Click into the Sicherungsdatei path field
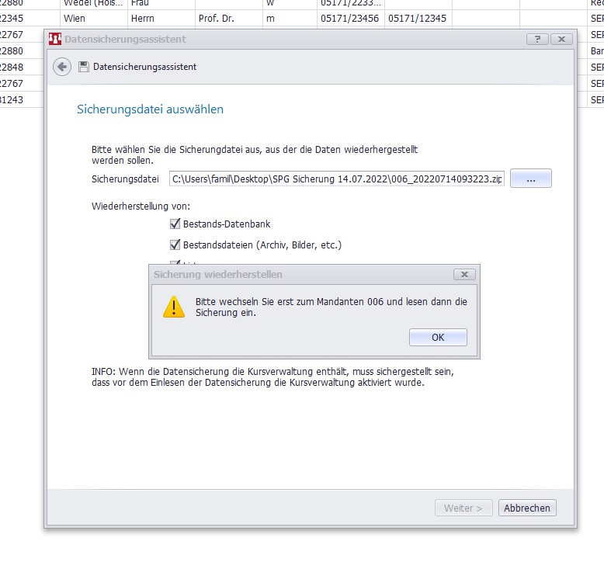604x583 pixels. point(336,179)
